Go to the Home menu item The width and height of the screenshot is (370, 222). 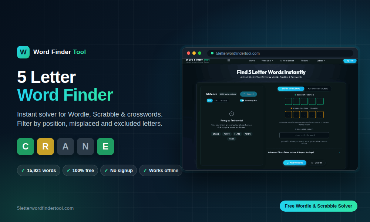tap(252, 61)
